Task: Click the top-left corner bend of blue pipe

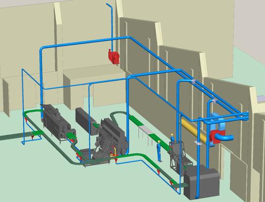Action: click(42, 49)
